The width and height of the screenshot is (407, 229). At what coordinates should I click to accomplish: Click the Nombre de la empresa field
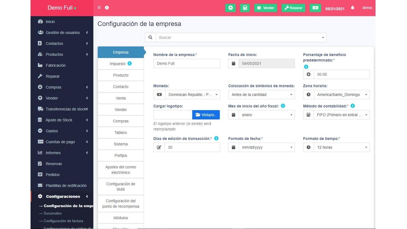187,64
